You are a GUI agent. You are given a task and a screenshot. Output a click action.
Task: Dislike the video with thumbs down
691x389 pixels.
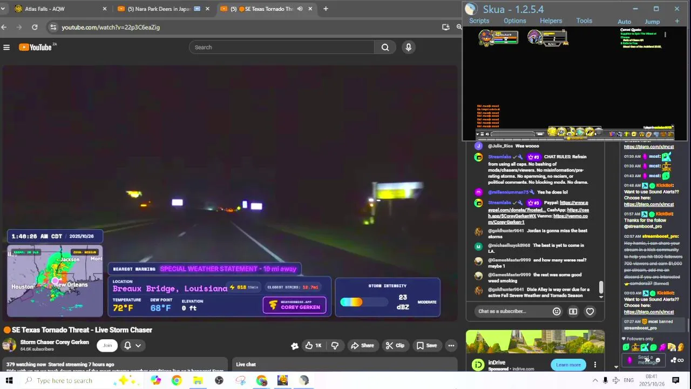(335, 346)
